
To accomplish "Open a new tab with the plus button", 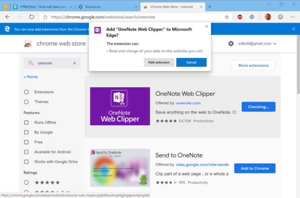I will pyautogui.click(x=210, y=7).
